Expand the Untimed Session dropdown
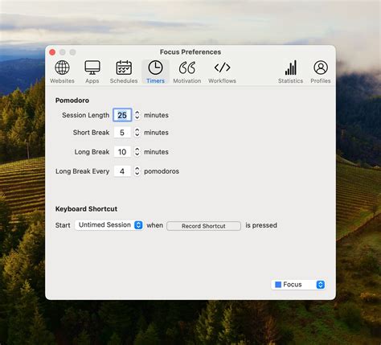381x345 pixels. [x=109, y=225]
